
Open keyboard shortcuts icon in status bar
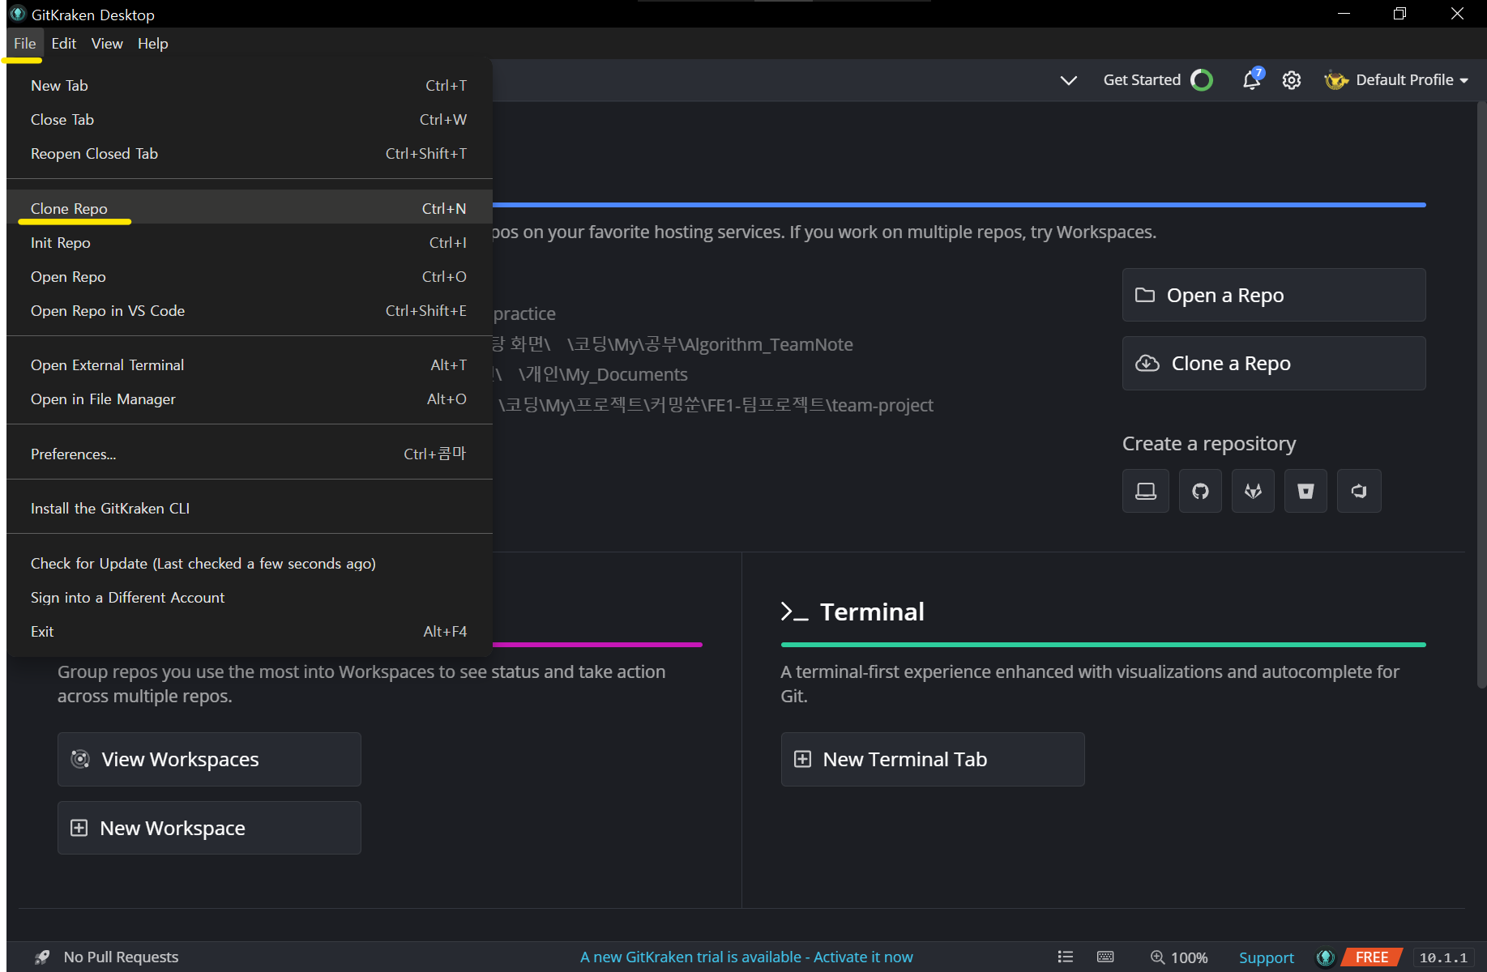point(1105,957)
